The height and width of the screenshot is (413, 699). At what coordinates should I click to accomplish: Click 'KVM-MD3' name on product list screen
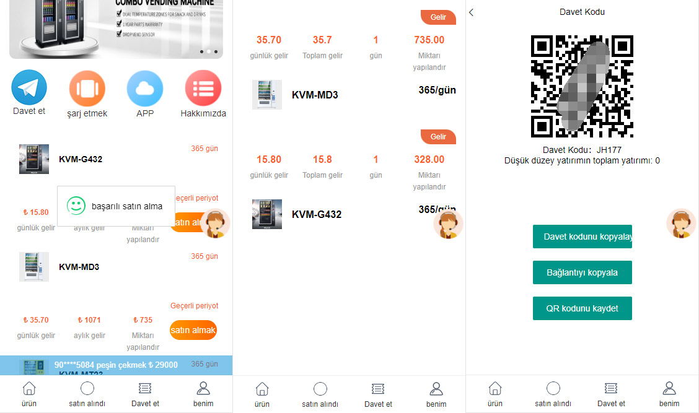pyautogui.click(x=79, y=267)
